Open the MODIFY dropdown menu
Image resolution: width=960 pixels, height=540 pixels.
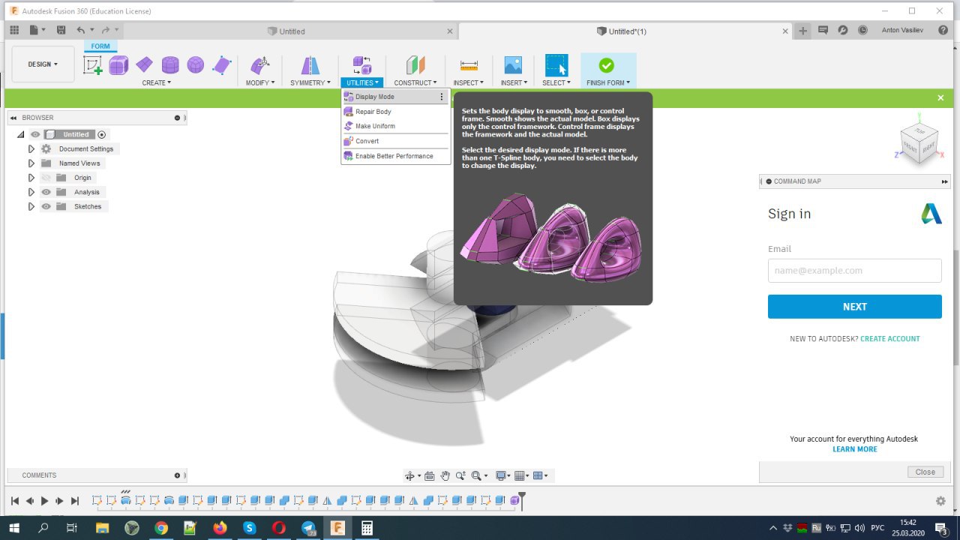[x=260, y=82]
